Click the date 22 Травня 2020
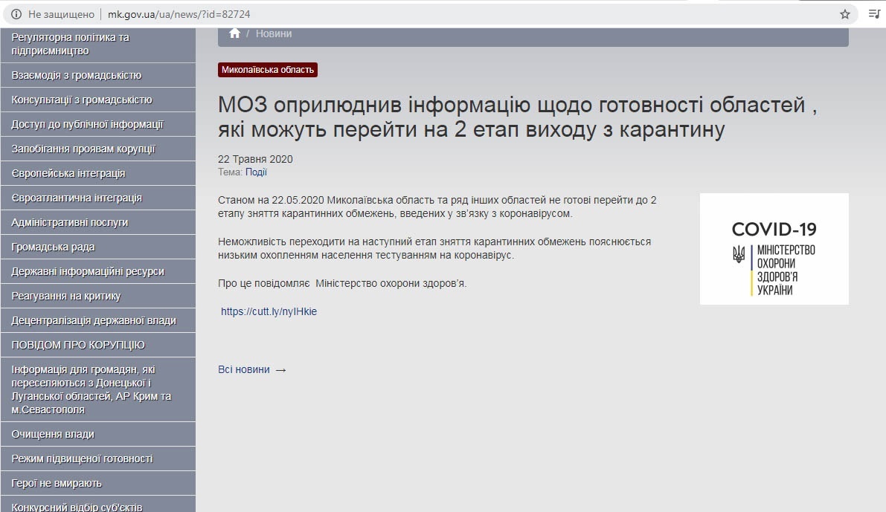This screenshot has width=886, height=512. [x=255, y=159]
